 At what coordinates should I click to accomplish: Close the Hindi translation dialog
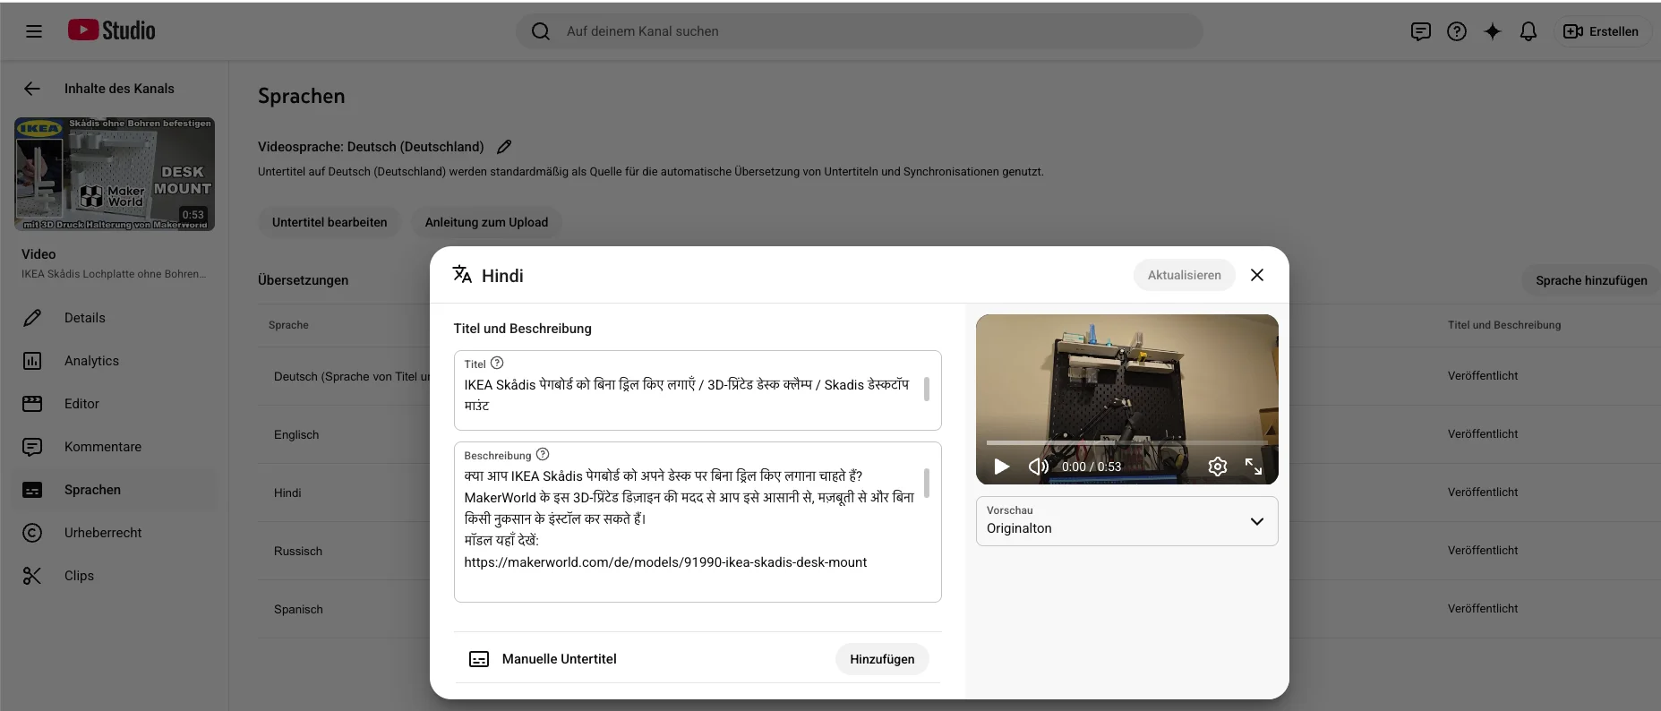pos(1257,275)
